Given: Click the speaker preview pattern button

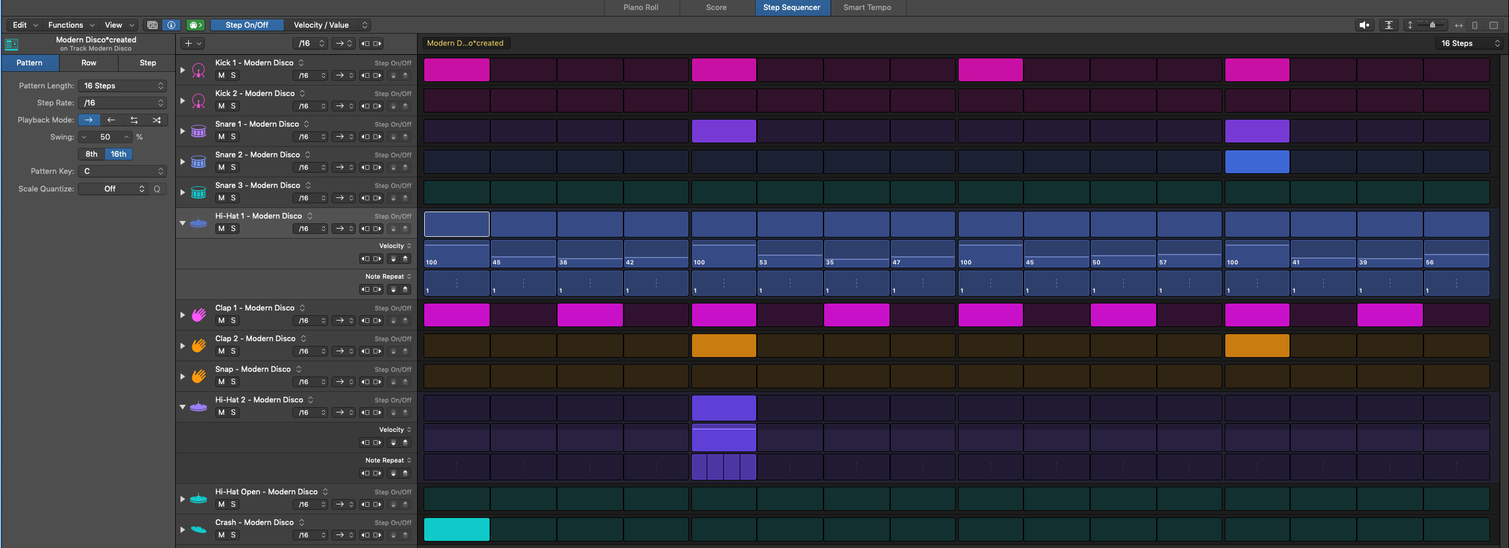Looking at the screenshot, I should (x=1364, y=25).
